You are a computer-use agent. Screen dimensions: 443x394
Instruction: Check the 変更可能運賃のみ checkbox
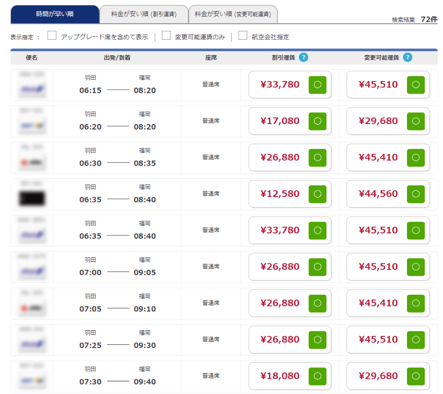pyautogui.click(x=166, y=35)
